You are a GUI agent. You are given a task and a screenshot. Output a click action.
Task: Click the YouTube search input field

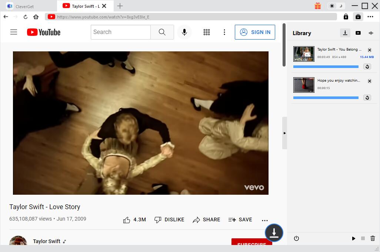click(120, 32)
